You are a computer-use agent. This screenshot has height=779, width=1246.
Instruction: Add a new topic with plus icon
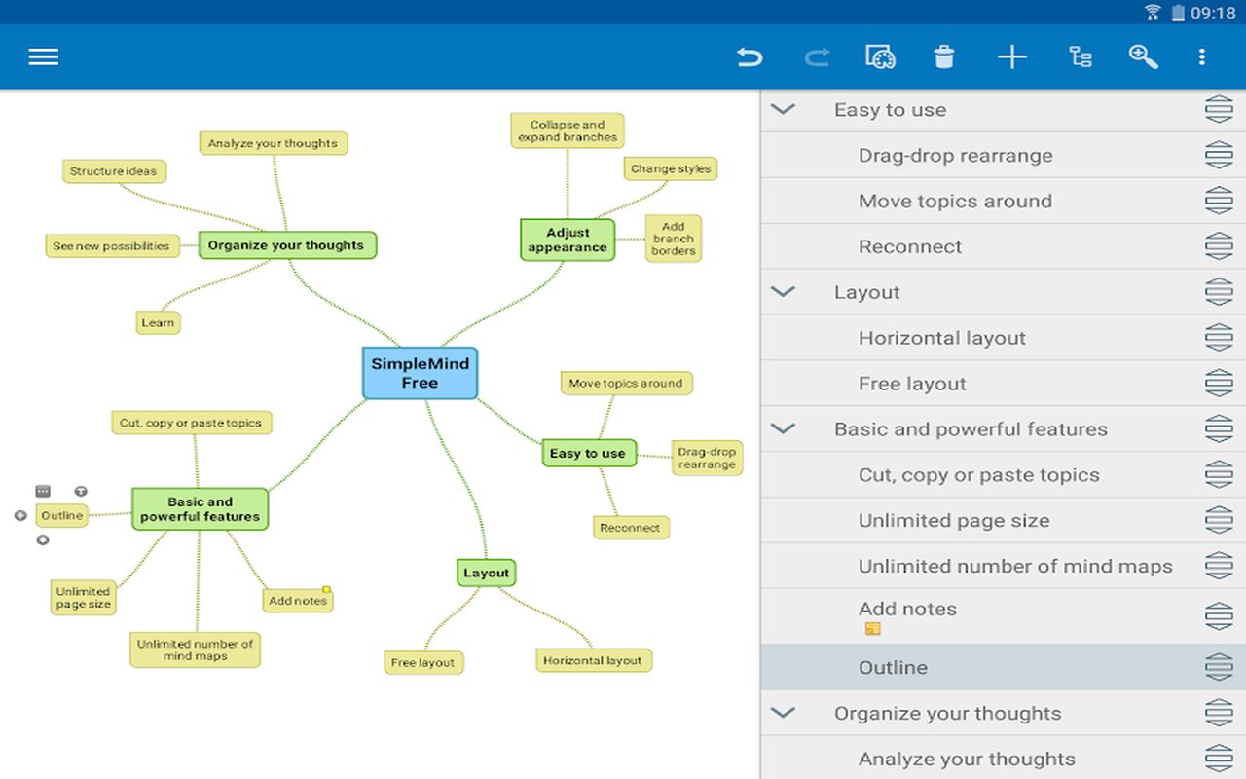[1012, 57]
